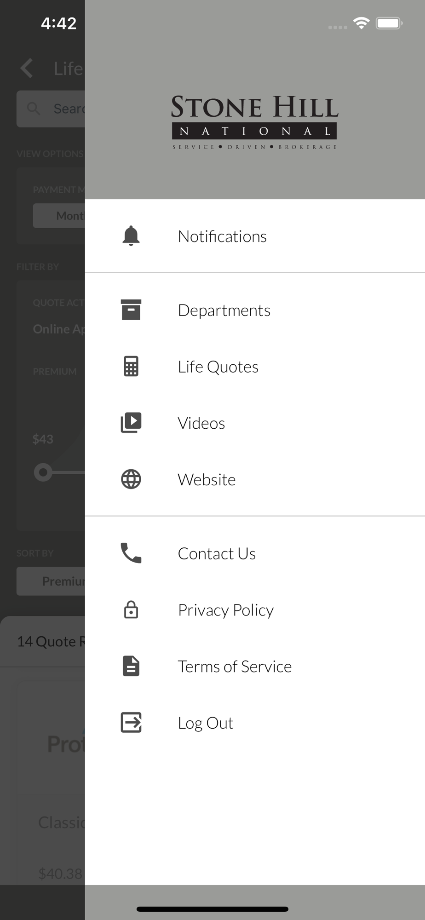View the Privacy Policy
This screenshot has width=425, height=920.
255,610
